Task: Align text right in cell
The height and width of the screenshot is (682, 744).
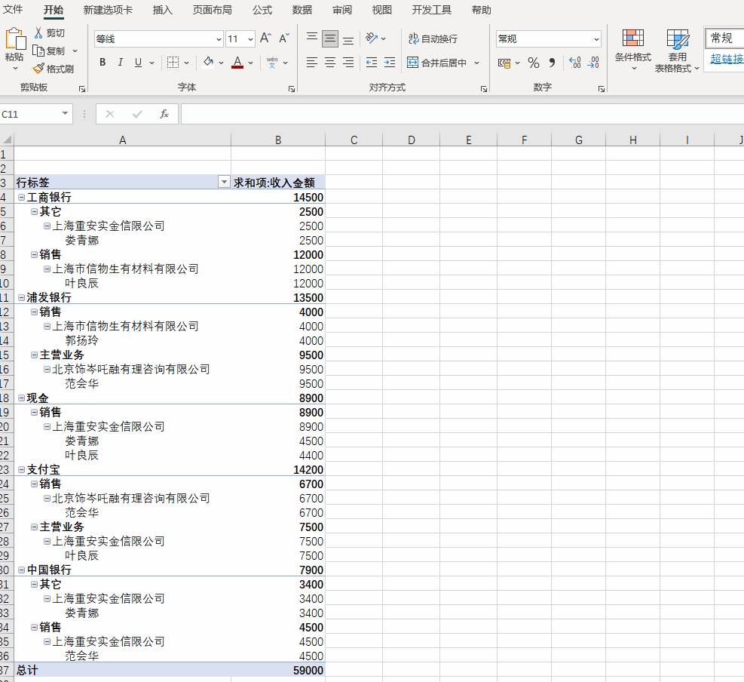Action: 348,62
